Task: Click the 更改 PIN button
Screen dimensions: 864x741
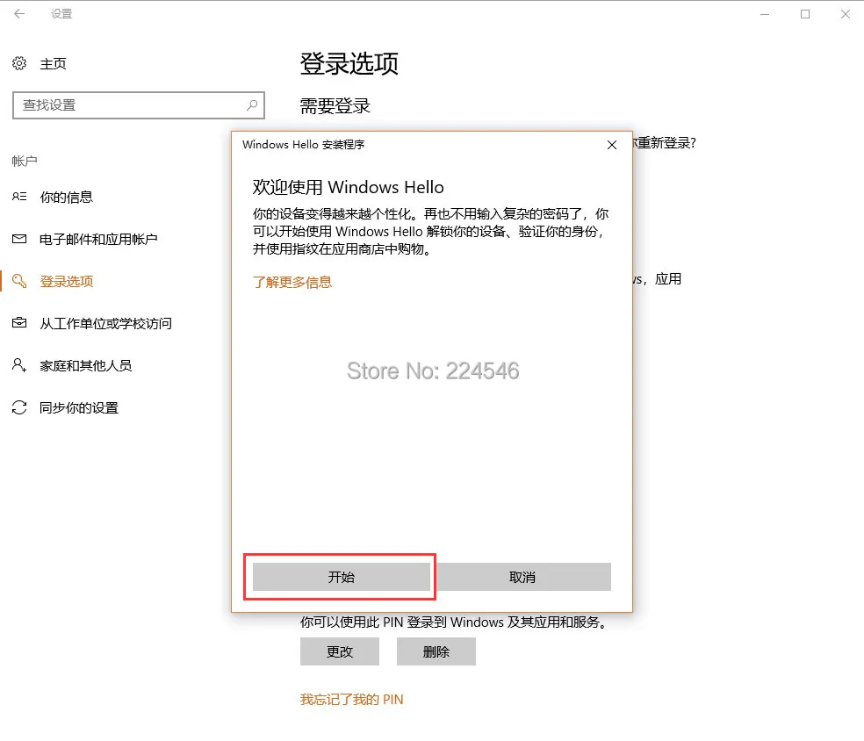Action: [x=340, y=651]
